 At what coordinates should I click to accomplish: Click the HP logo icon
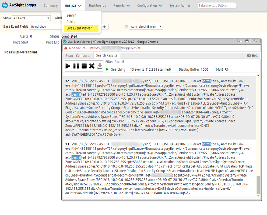5,5
